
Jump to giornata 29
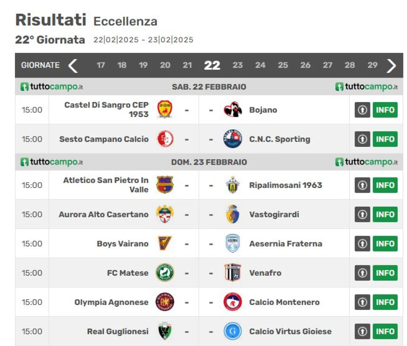(372, 65)
